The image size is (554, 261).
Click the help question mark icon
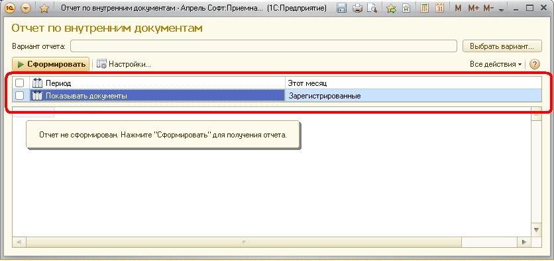click(x=535, y=64)
